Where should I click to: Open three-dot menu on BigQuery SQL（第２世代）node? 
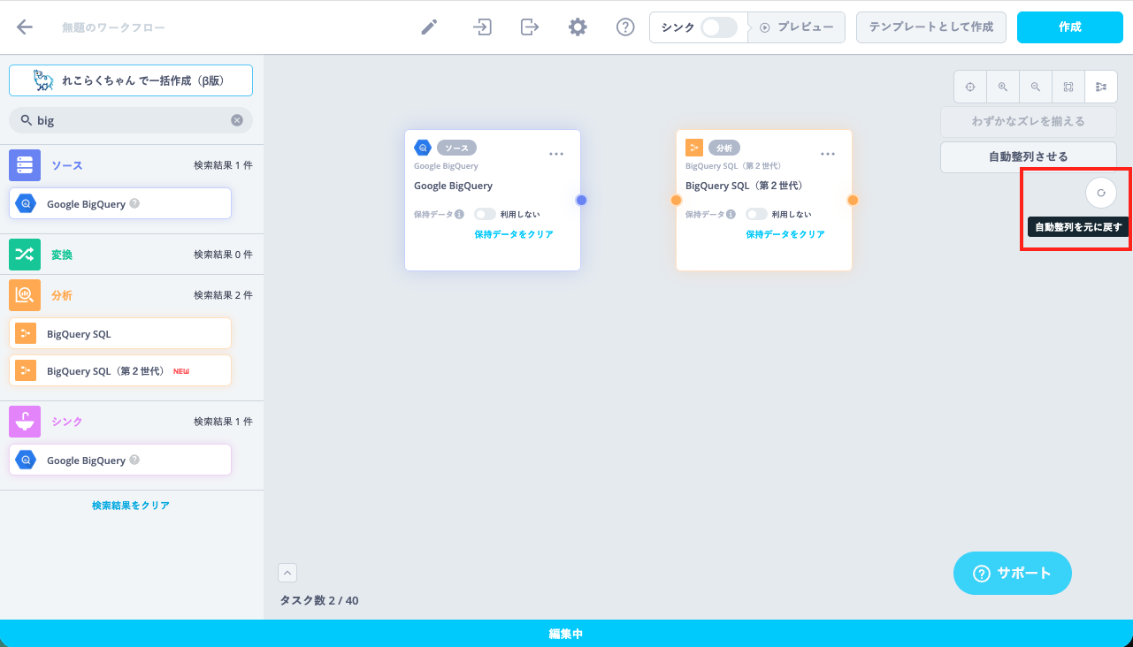click(828, 154)
